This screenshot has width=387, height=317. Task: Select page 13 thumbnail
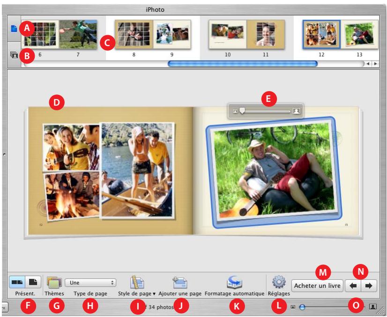[360, 34]
